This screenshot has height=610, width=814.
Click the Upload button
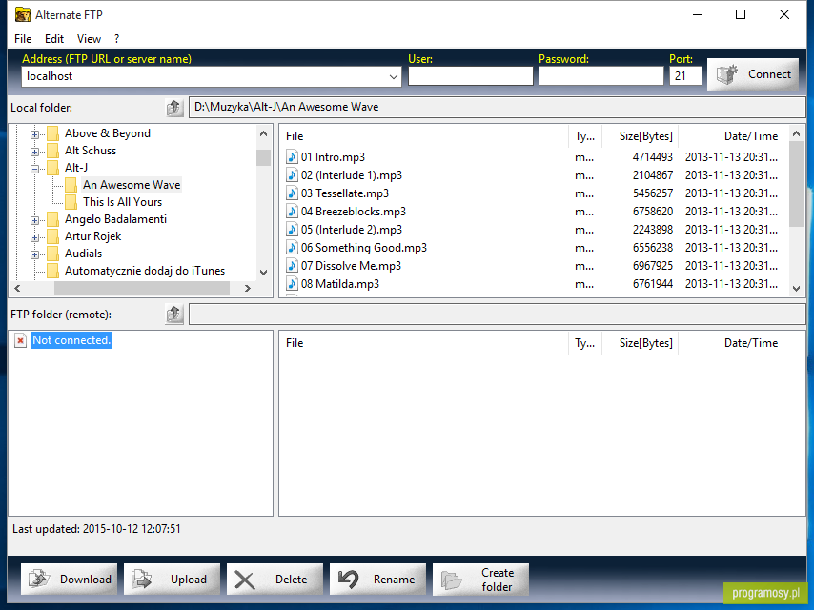(172, 579)
